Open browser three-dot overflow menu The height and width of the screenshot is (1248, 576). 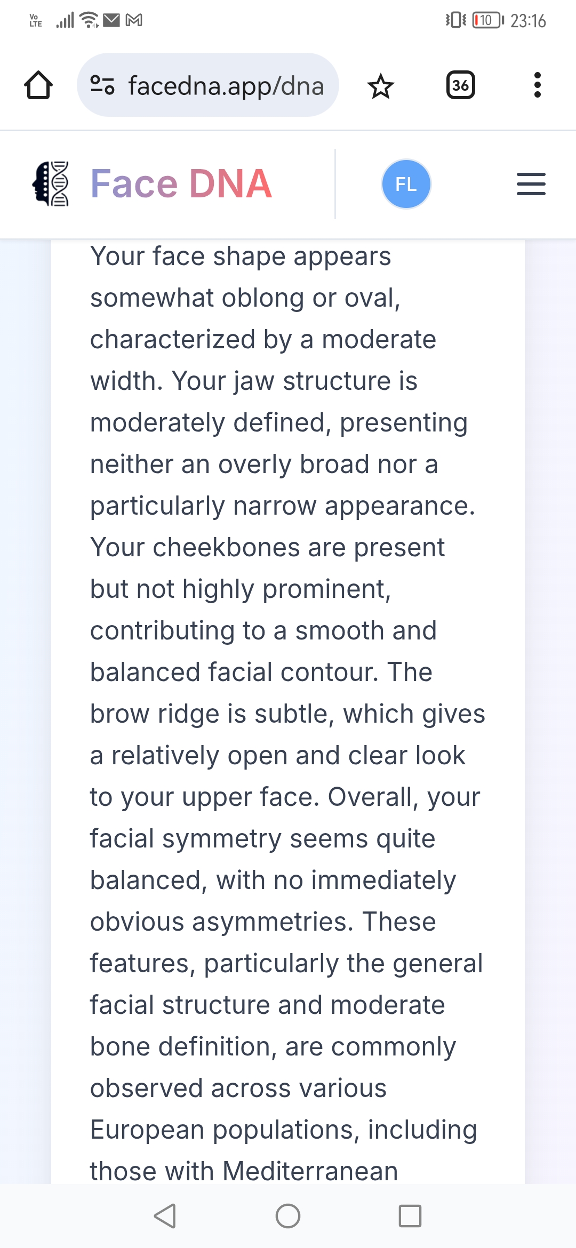coord(537,85)
